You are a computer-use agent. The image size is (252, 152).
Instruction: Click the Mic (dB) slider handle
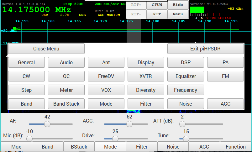click(x=29, y=139)
